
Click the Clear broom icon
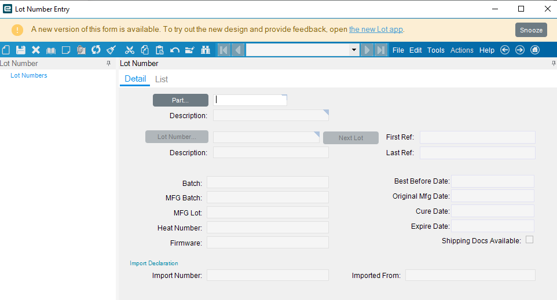click(x=111, y=50)
